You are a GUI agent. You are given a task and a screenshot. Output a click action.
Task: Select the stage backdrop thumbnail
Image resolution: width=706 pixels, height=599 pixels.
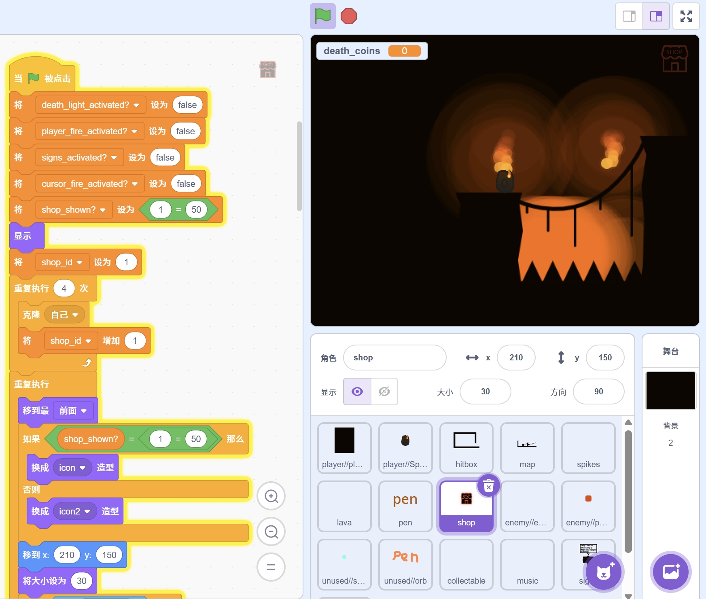pyautogui.click(x=670, y=391)
